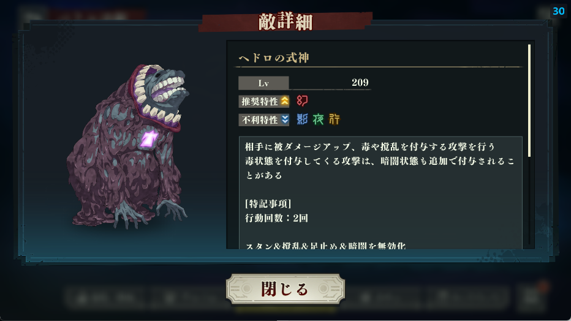Click the scrollbar thumb in the detail panel
The height and width of the screenshot is (321, 571).
529,101
